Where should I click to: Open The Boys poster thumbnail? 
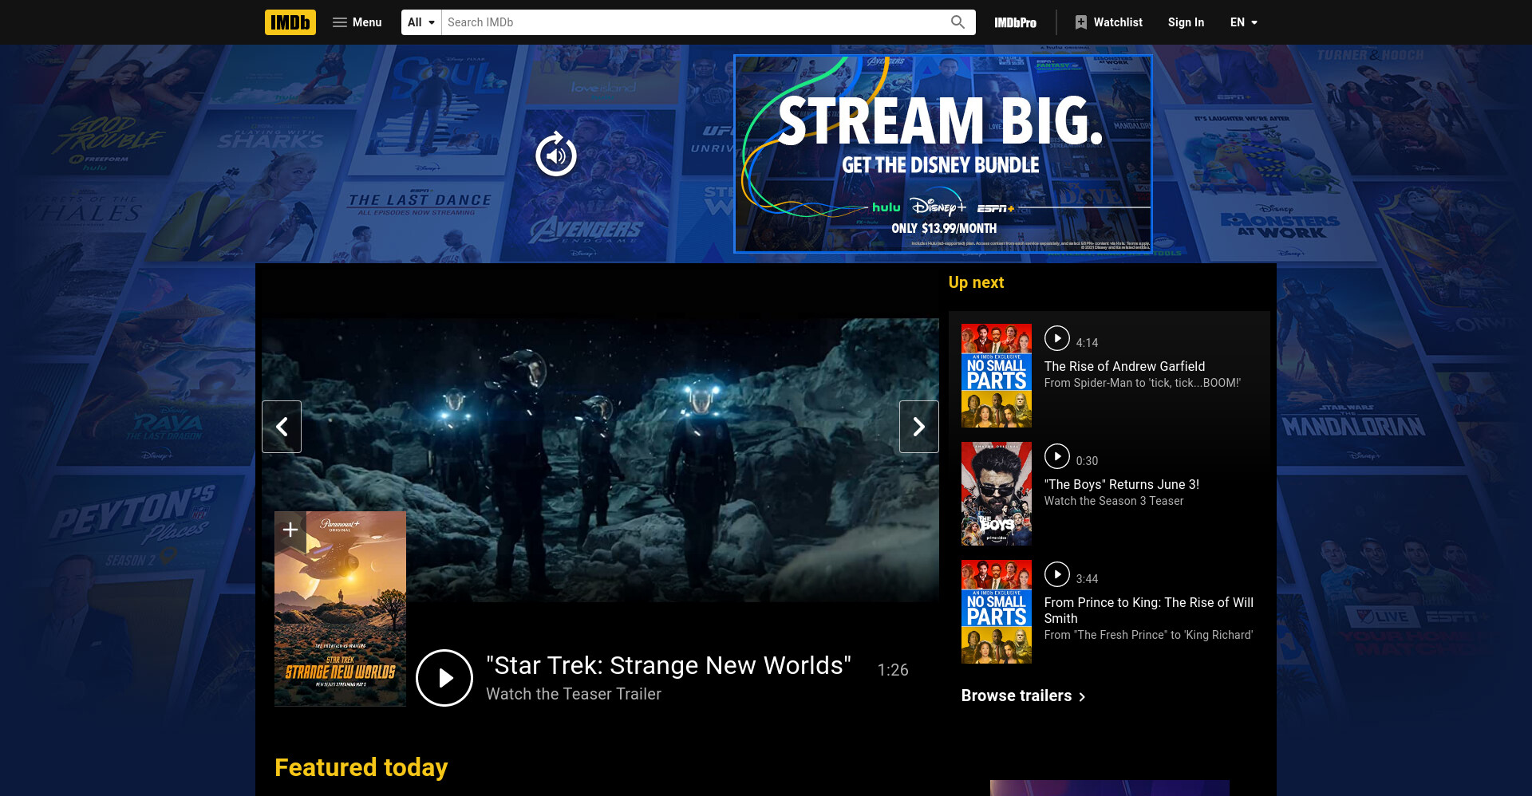point(997,494)
